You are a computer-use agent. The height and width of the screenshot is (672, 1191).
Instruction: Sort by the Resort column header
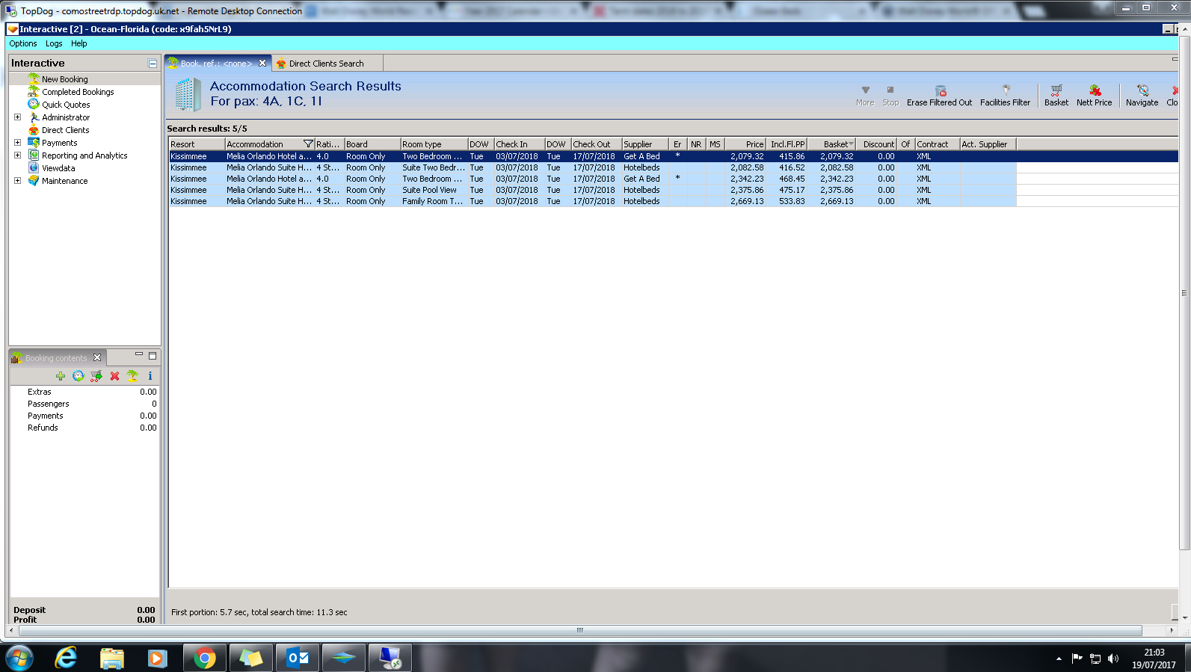pos(197,144)
